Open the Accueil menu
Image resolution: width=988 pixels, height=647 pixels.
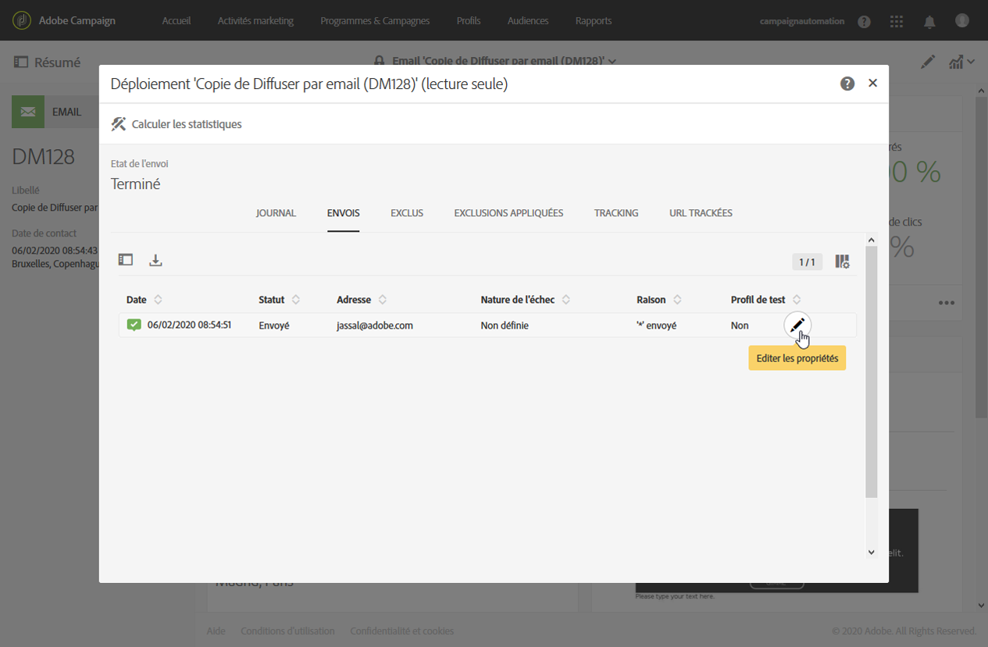[177, 21]
